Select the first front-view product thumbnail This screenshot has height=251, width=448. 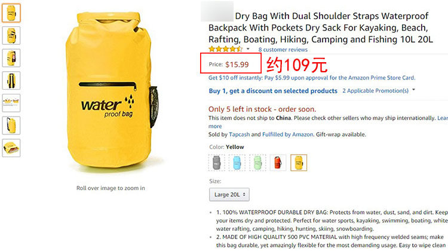point(11,13)
